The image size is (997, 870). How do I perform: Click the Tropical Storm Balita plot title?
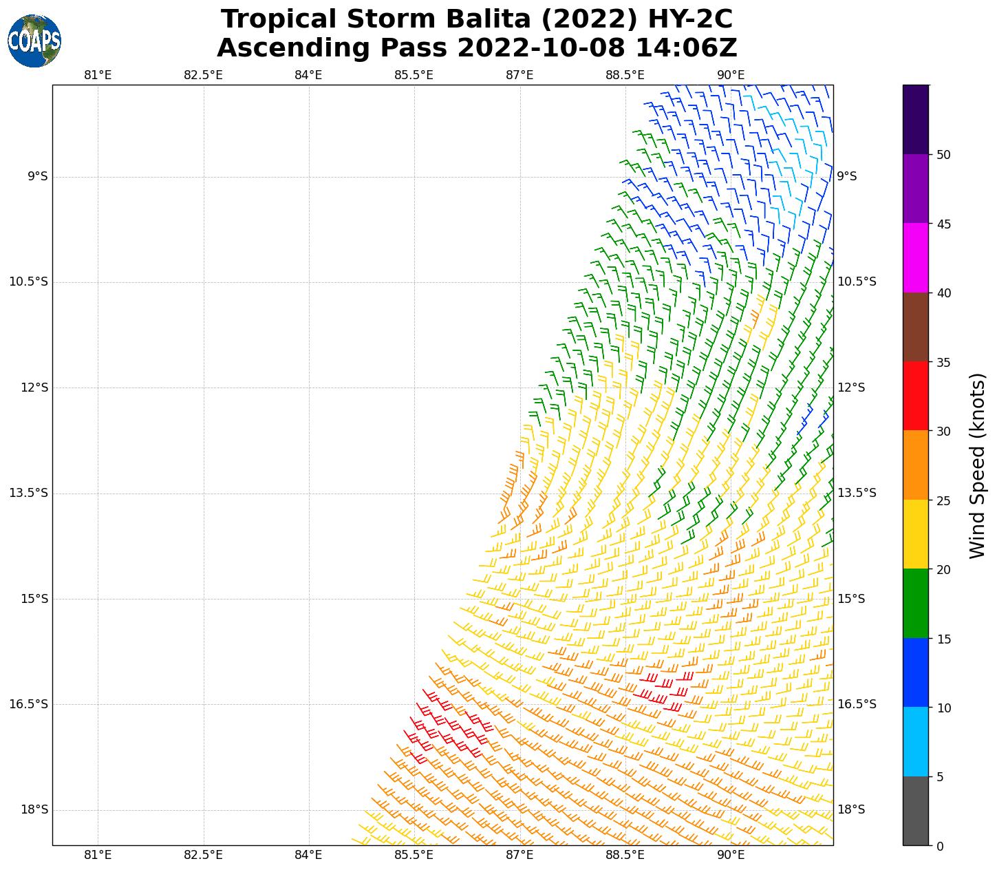pyautogui.click(x=477, y=34)
